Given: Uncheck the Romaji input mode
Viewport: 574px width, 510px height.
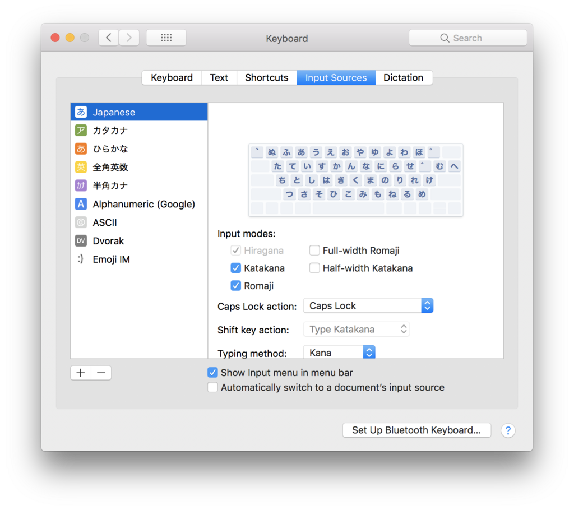Looking at the screenshot, I should tap(235, 286).
